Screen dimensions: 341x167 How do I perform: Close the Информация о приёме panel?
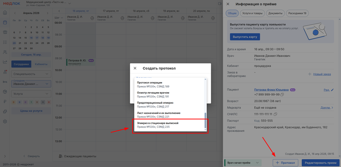click(x=228, y=4)
